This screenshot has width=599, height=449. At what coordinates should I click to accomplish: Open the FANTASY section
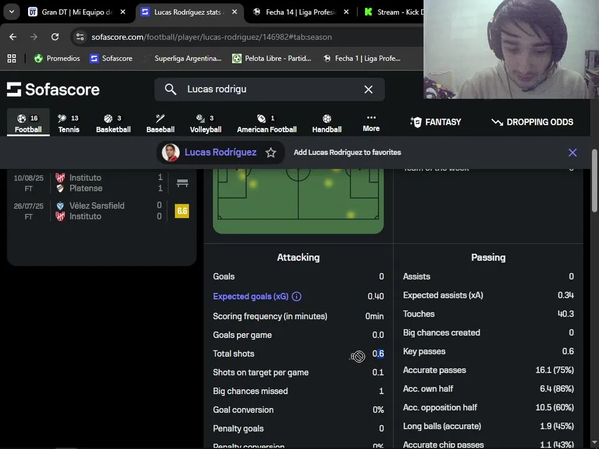click(x=436, y=122)
